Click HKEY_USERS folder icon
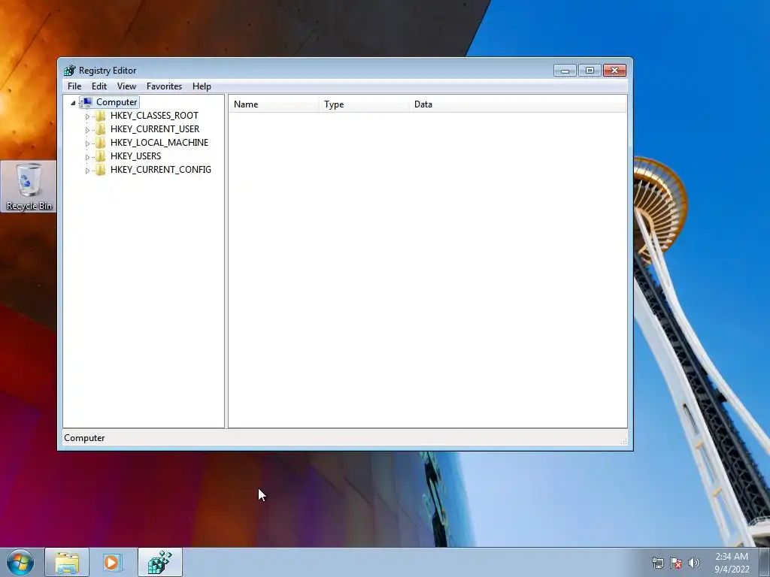This screenshot has width=770, height=577. click(x=101, y=156)
